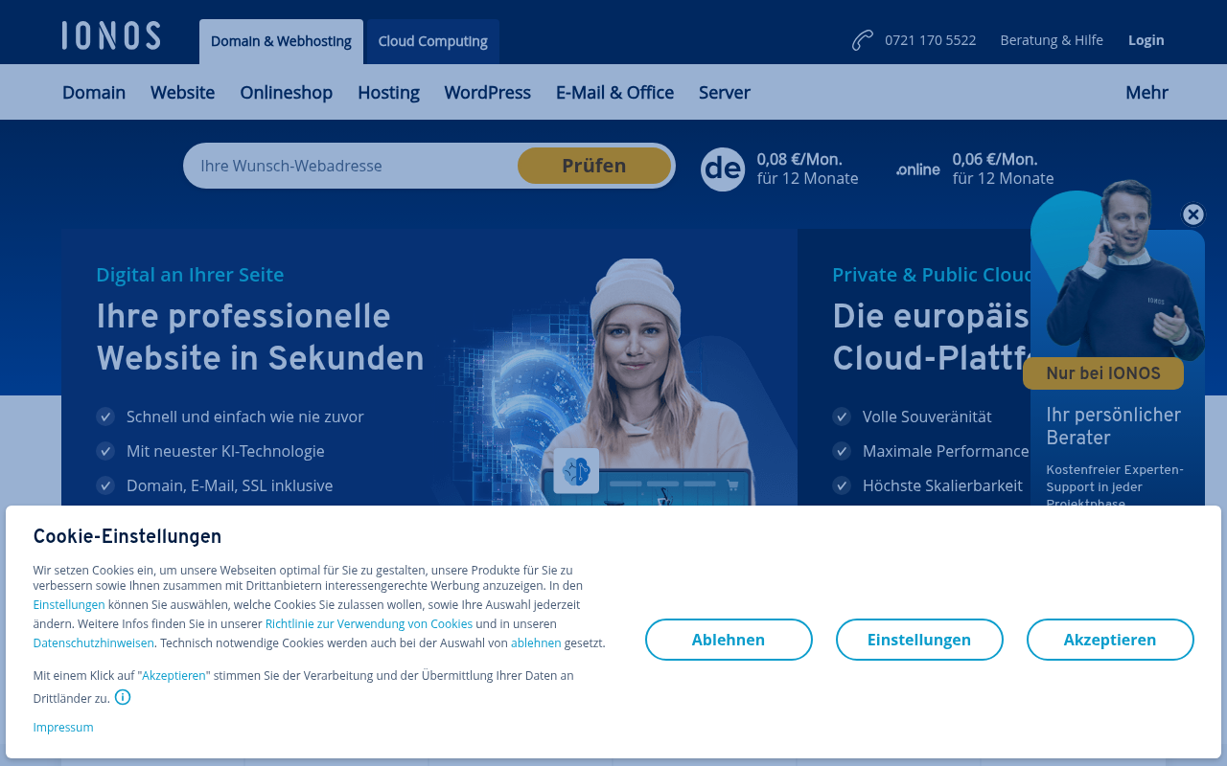Click checkmark beside Domain, E-Mail, SSL inklusive
1227x766 pixels.
tap(105, 485)
